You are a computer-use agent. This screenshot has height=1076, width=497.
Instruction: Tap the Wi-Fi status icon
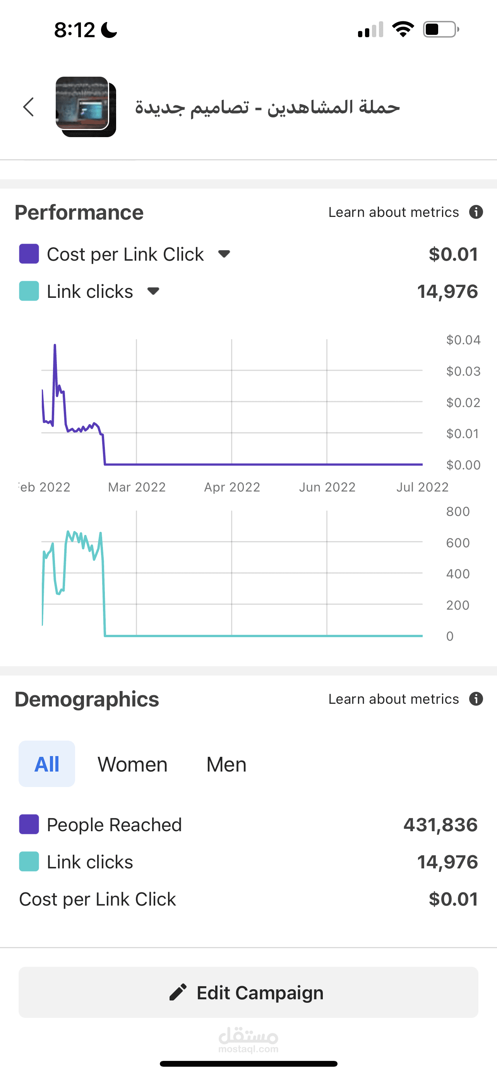(403, 29)
